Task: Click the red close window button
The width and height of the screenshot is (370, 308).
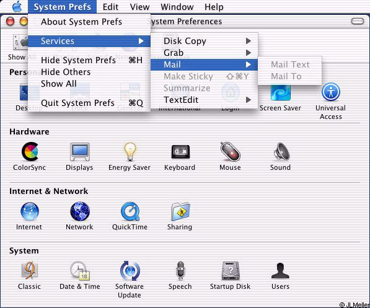Action: coord(10,21)
